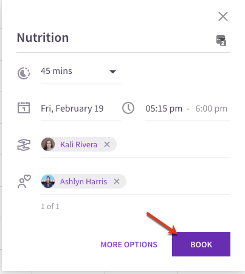Screen dimensions: 245x274
Task: Edit the 05:15 pm start time
Action: (x=164, y=109)
